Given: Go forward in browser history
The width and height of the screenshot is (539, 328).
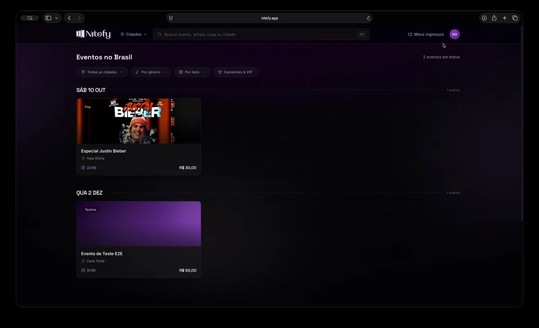Looking at the screenshot, I should (79, 18).
